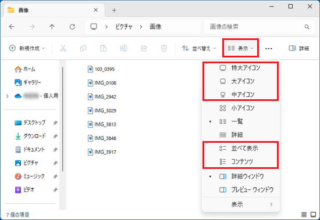Viewport: 320px width, 220px height.
Task: Toggle プレビュー ウィンドウ pane option
Action: click(x=241, y=190)
